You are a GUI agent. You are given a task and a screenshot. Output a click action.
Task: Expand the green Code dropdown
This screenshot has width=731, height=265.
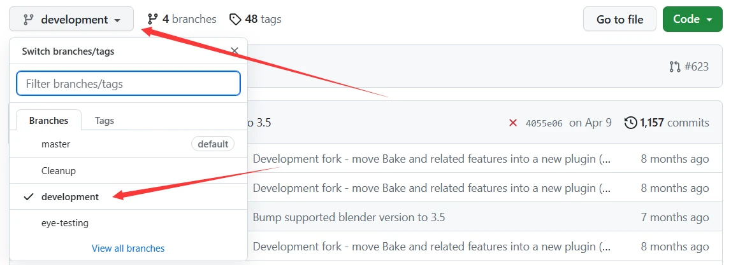[692, 19]
